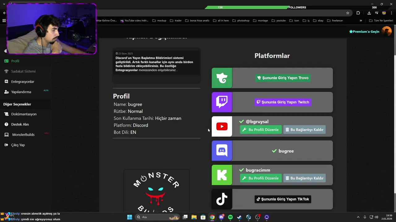Open the Profil sidebar item
This screenshot has height=222, width=396.
coord(15,61)
